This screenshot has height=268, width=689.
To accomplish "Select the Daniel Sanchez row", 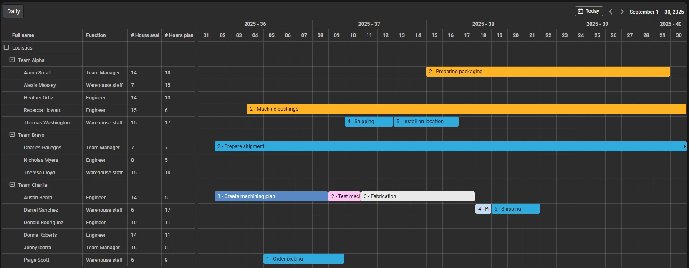I will [98, 210].
